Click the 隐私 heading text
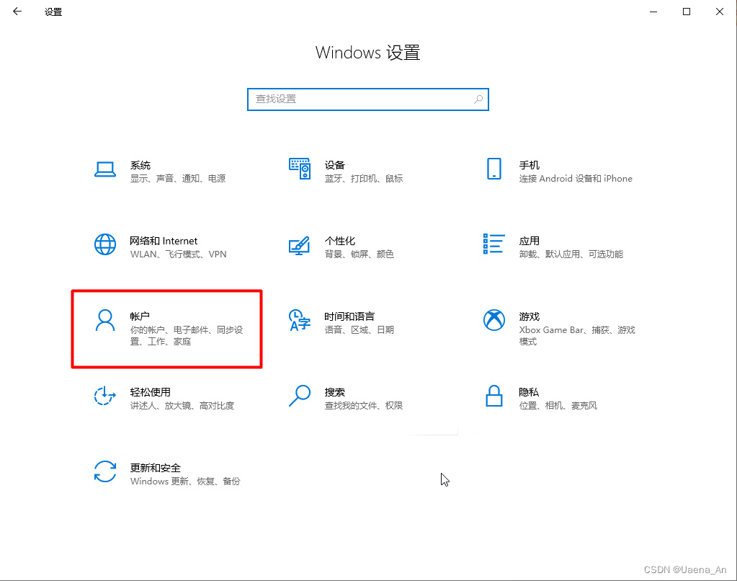Viewport: 737px width, 581px height. coord(529,392)
